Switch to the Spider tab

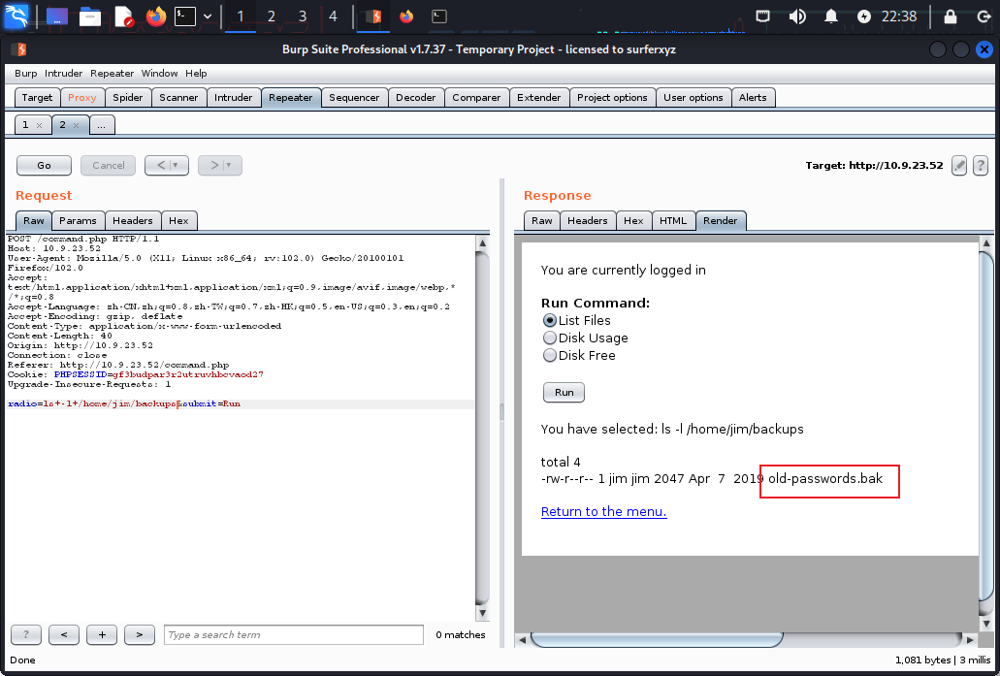[x=128, y=98]
